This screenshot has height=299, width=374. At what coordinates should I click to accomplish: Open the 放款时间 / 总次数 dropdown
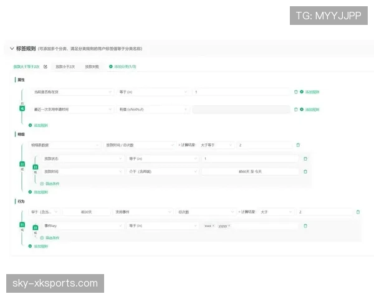click(139, 145)
